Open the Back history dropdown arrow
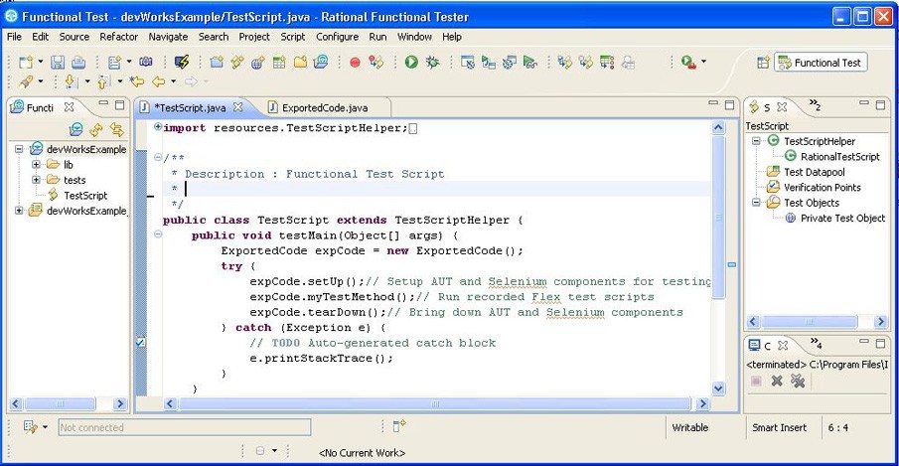The height and width of the screenshot is (466, 899). click(173, 81)
